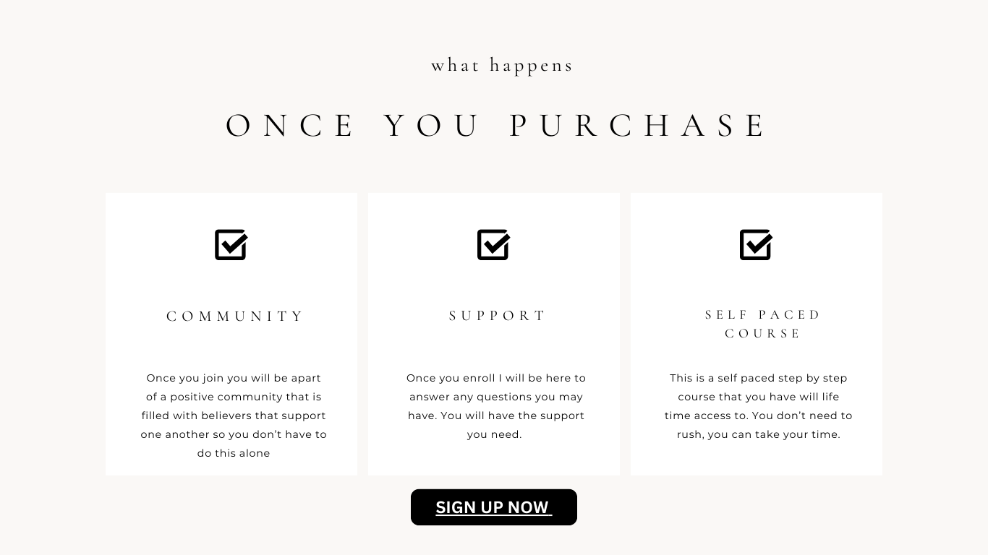Click the word COURSE in third card heading
Image resolution: width=988 pixels, height=555 pixels.
coord(763,334)
